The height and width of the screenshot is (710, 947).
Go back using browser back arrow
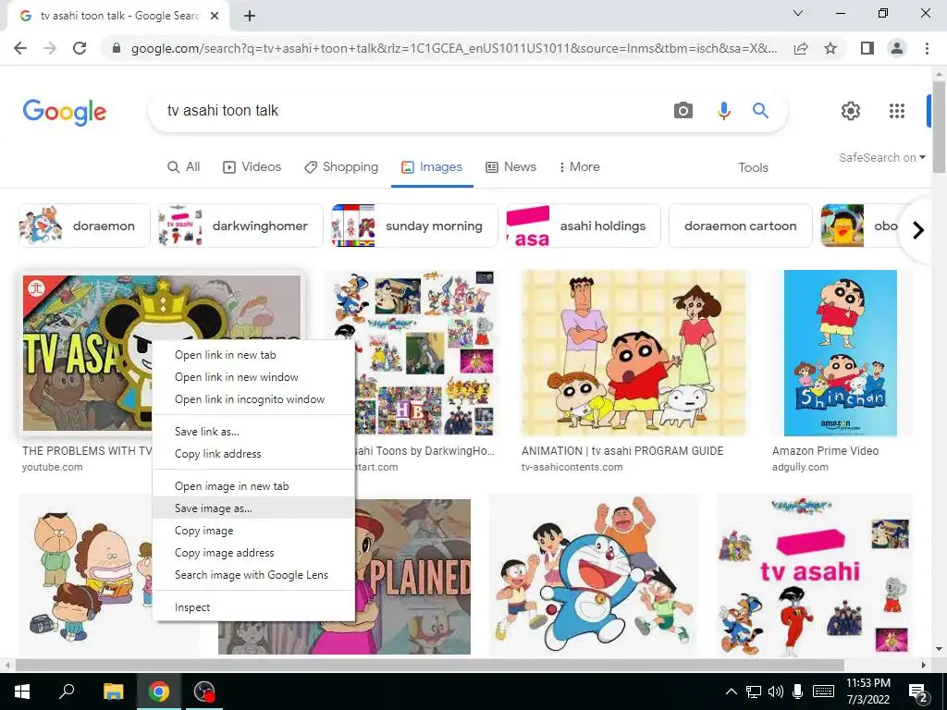[x=20, y=48]
